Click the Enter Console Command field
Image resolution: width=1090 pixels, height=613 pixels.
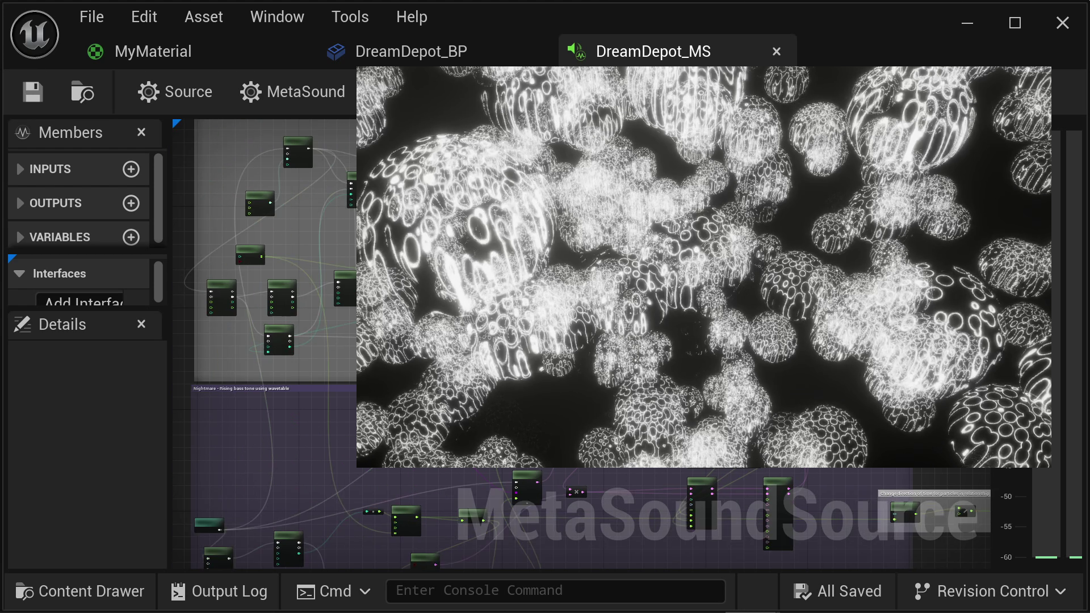(555, 591)
